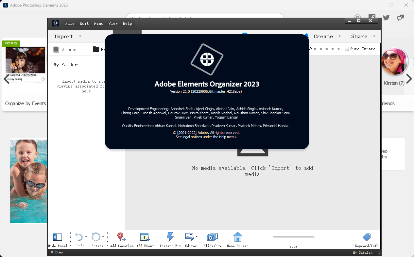Click the "Adobe Elements Organizer 2023" title text
This screenshot has width=414, height=257.
click(x=207, y=84)
